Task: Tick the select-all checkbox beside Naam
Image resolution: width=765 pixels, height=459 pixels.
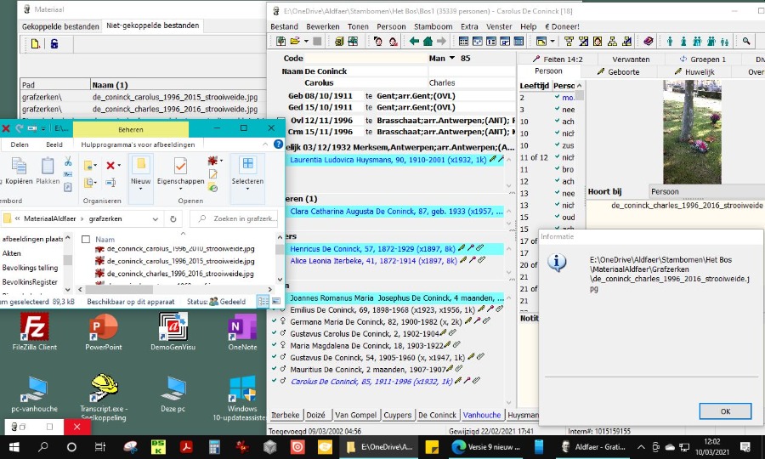Action: pos(86,240)
